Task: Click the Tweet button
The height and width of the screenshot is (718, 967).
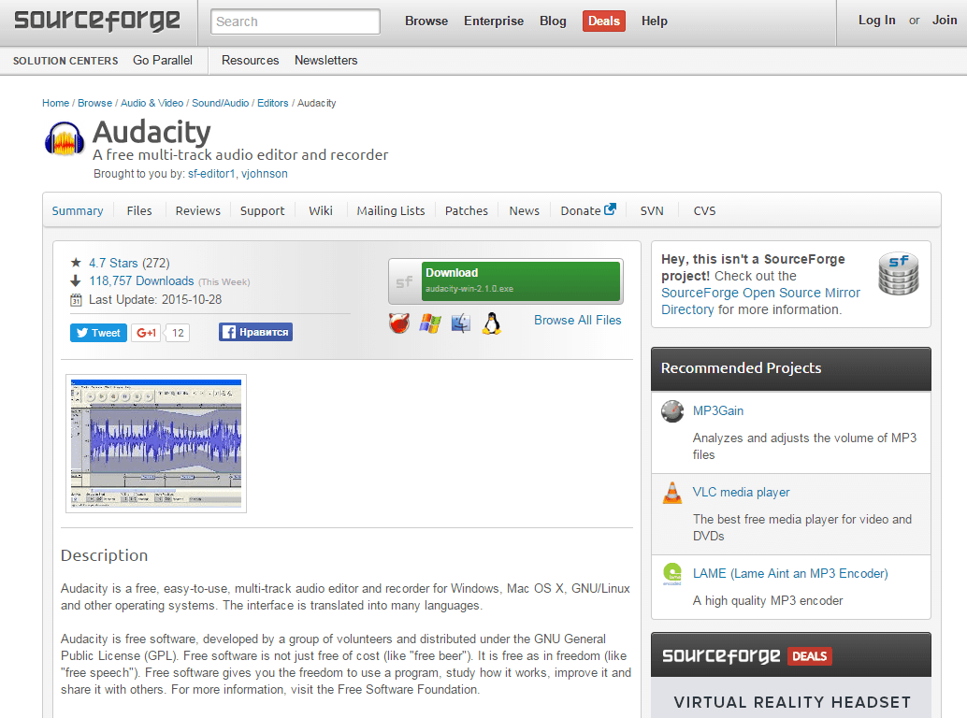Action: pyautogui.click(x=99, y=333)
